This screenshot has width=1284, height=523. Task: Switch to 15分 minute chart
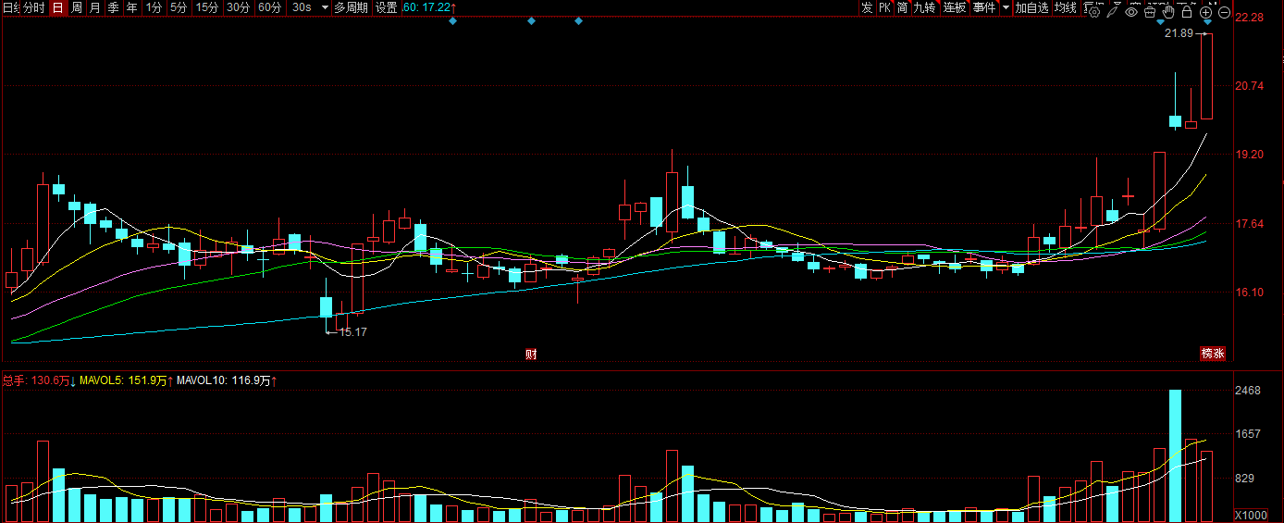(x=207, y=7)
